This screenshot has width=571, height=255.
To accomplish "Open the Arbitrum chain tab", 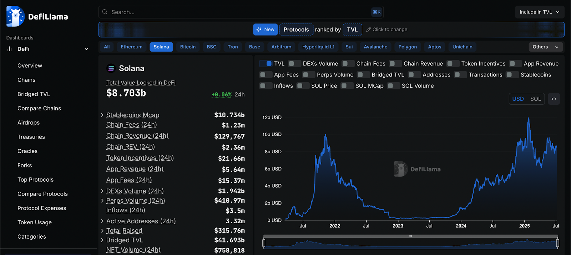I will coord(281,47).
